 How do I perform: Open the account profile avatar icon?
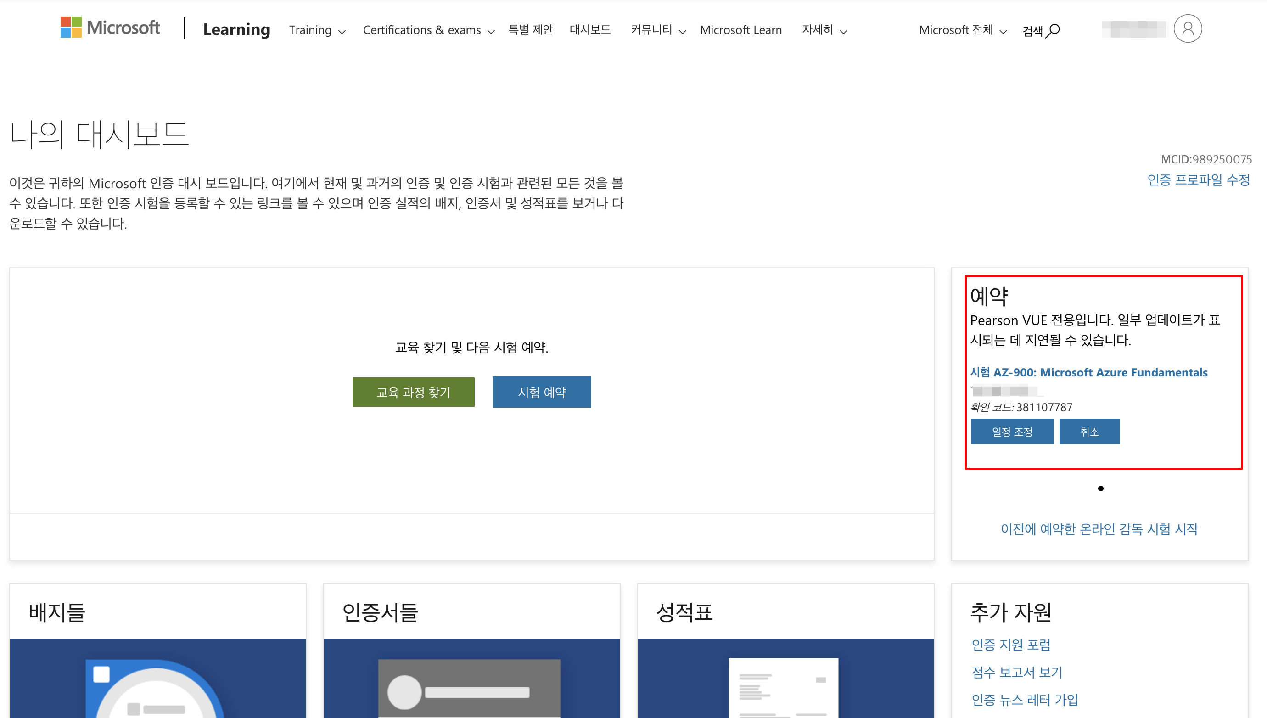(x=1187, y=28)
